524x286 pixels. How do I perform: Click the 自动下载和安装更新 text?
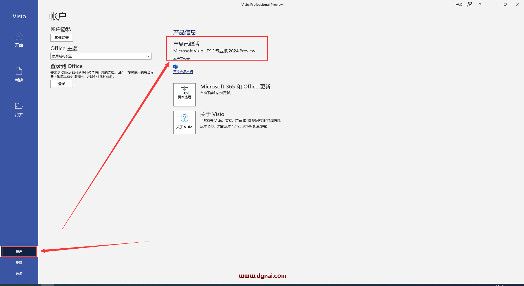click(216, 93)
